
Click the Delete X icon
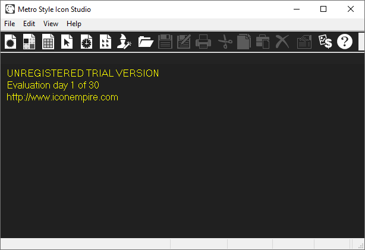(x=282, y=42)
